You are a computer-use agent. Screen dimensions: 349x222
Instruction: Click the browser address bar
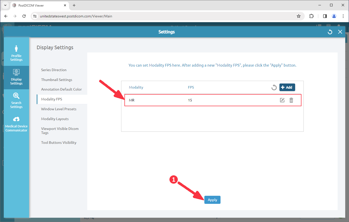(x=164, y=16)
